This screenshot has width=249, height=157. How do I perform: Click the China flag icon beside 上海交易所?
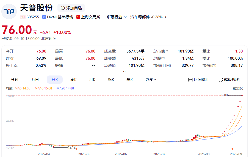78,17
